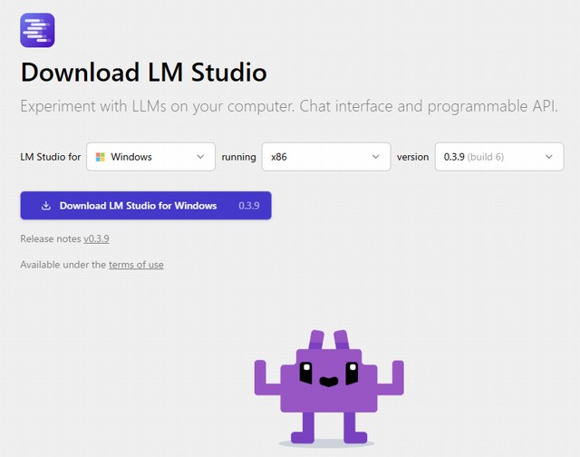Click the Download LM Studio heading
Screen dimensions: 580x457
click(x=143, y=72)
